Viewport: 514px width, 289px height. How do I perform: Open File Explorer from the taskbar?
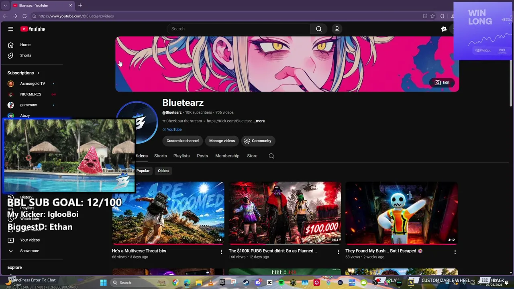click(199, 283)
